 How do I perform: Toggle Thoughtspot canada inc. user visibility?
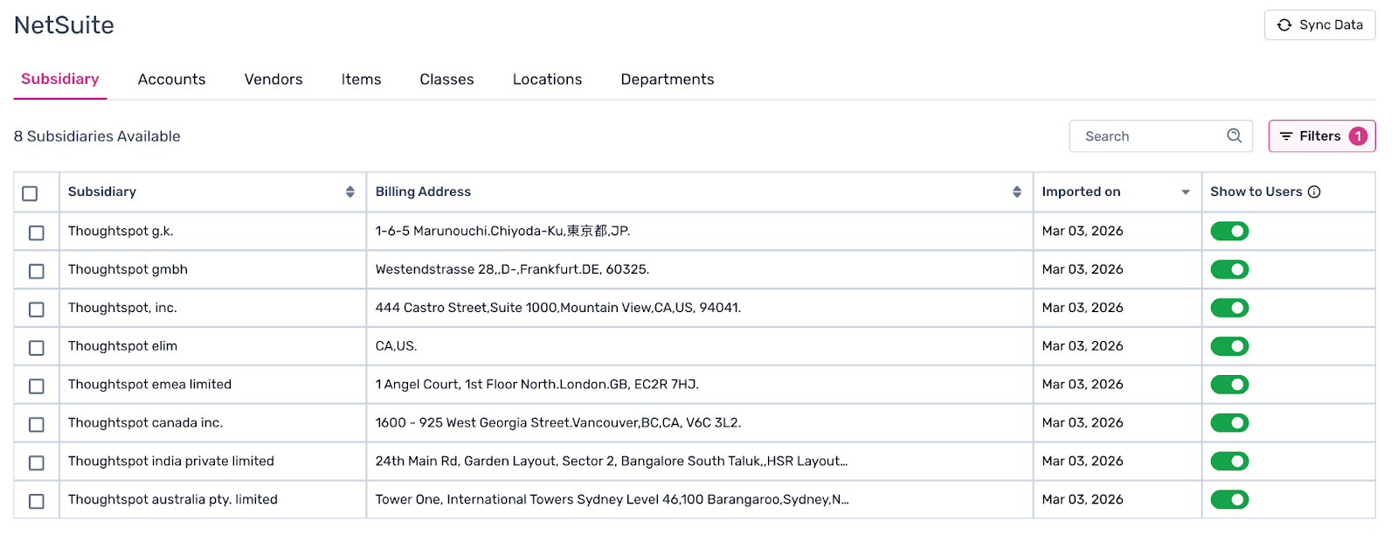pyautogui.click(x=1229, y=423)
